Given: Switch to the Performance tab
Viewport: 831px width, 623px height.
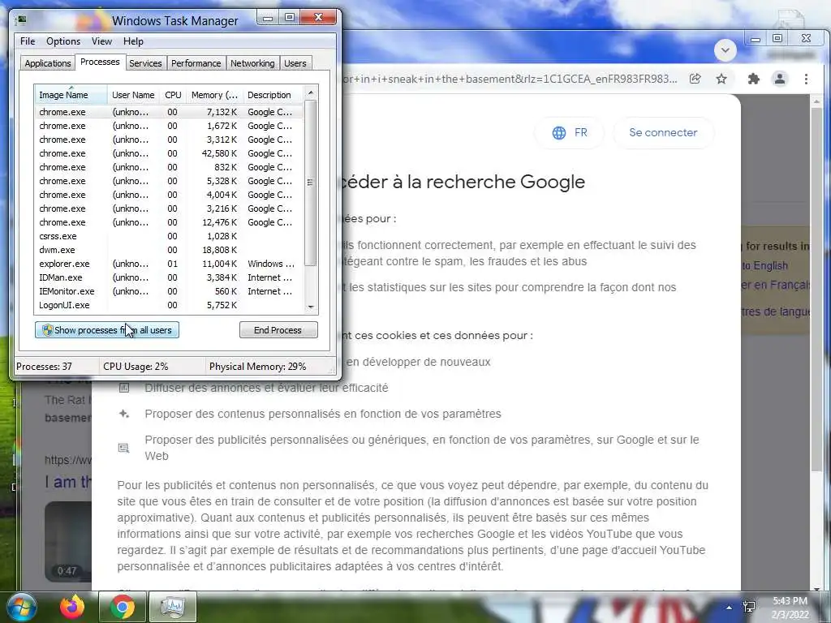Looking at the screenshot, I should (x=196, y=63).
